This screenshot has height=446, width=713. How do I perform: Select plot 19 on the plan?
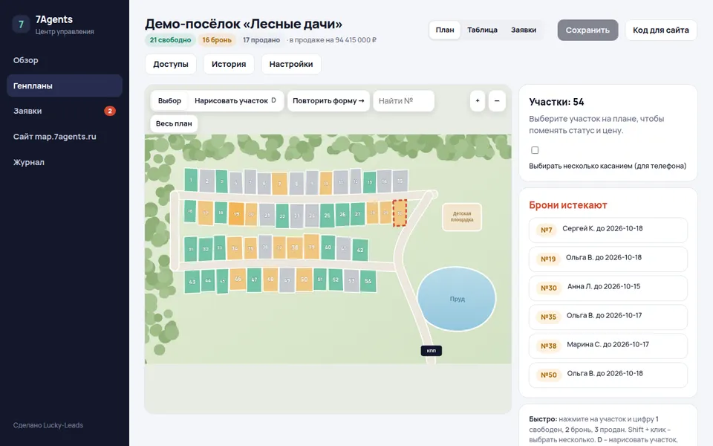(x=236, y=214)
